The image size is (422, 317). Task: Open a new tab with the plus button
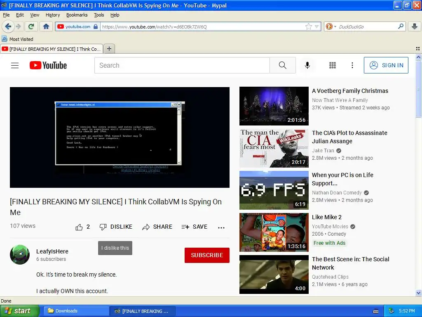[x=109, y=49]
